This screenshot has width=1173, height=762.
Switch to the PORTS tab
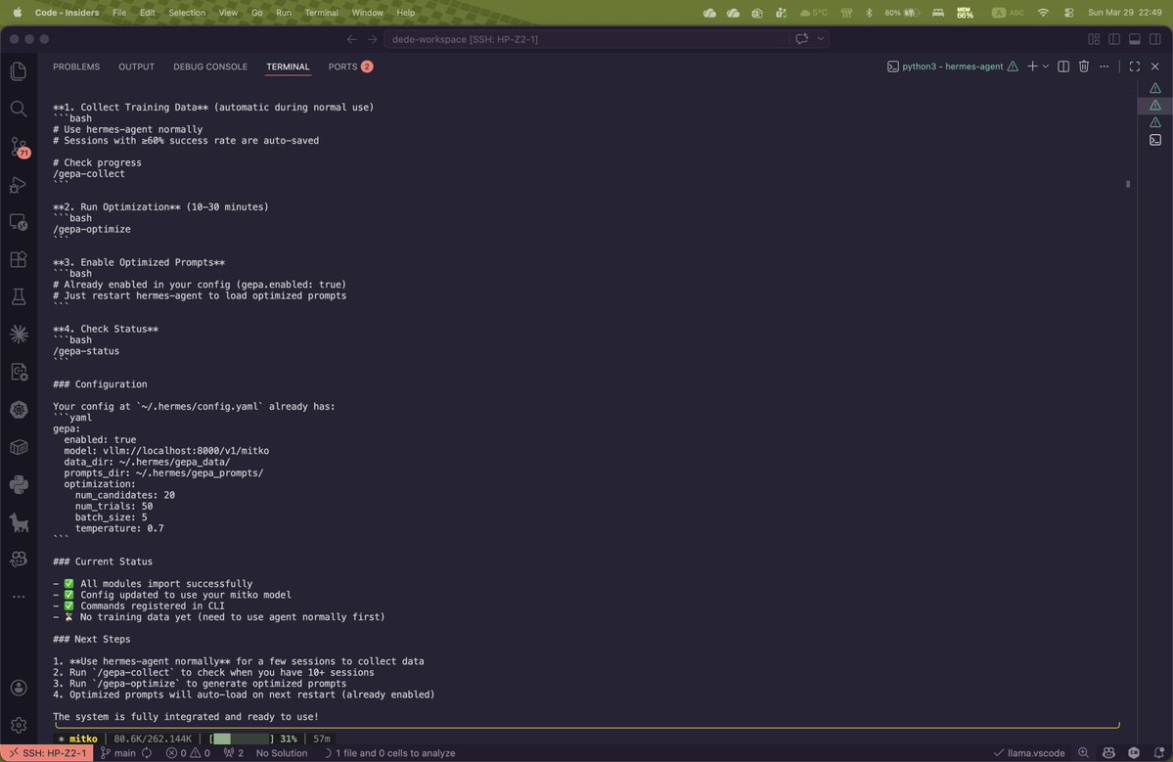click(x=350, y=67)
